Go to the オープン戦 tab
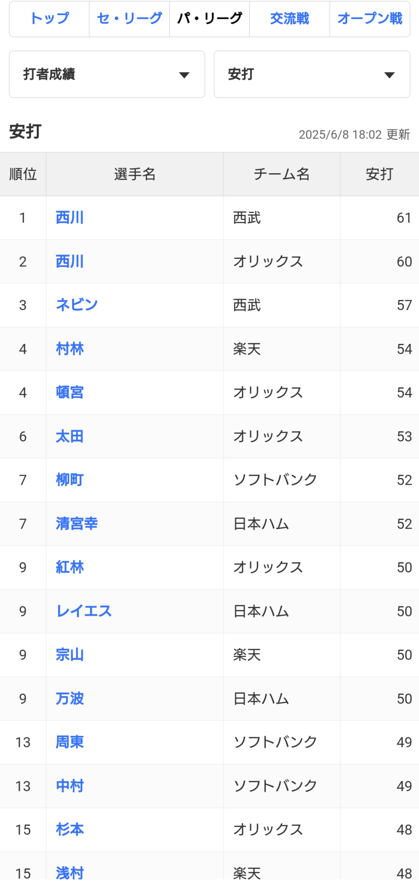Screen dimensions: 419x891 [x=370, y=19]
